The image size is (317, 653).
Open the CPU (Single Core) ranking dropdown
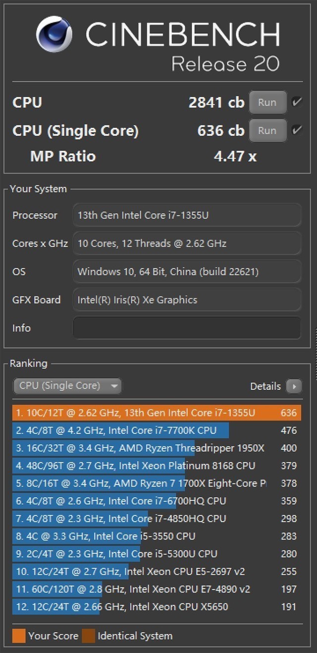coord(67,385)
